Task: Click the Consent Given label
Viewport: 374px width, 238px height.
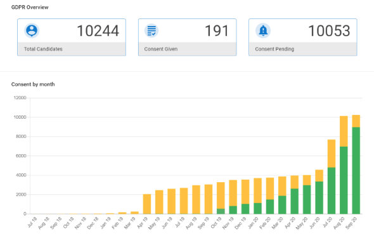Action: [x=161, y=49]
